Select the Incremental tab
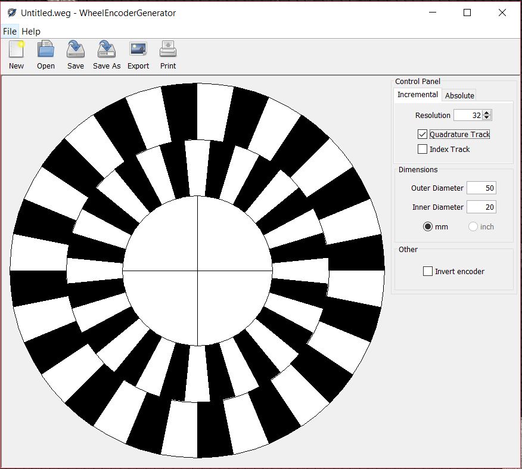Screen dimensions: 522x469 click(x=418, y=95)
